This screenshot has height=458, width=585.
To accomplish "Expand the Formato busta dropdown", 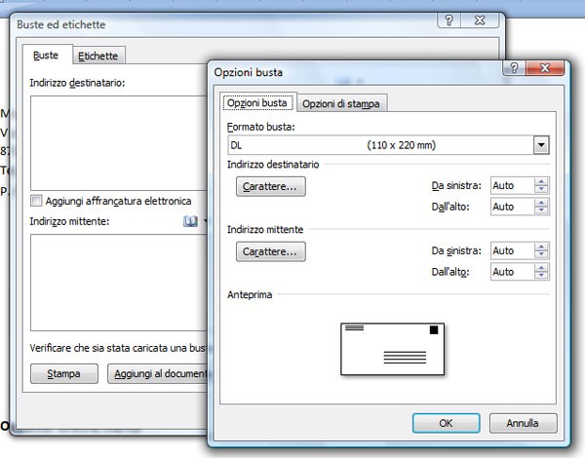I will pyautogui.click(x=541, y=145).
